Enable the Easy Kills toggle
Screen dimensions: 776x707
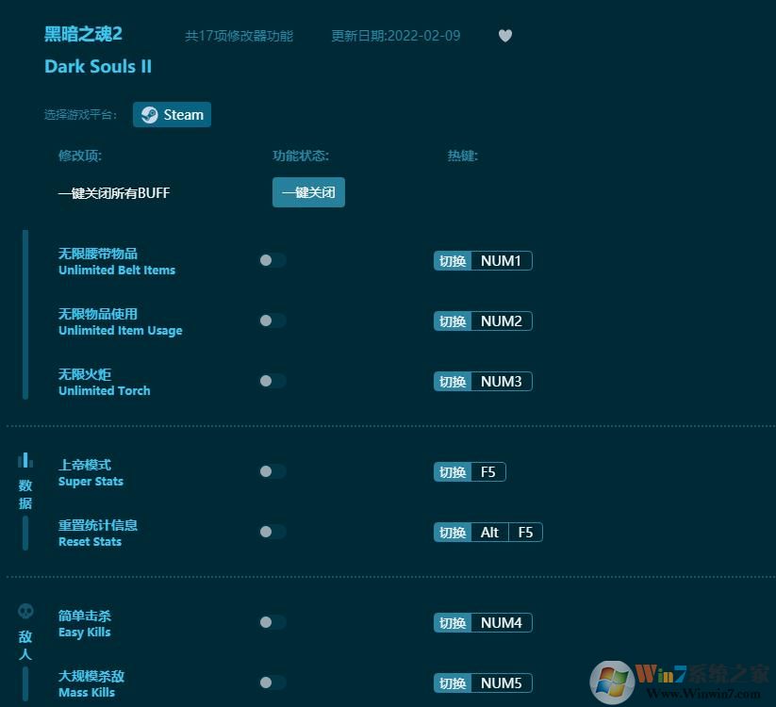pos(272,622)
